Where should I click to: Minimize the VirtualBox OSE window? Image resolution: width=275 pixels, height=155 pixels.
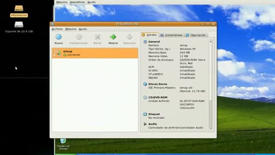coord(202,24)
